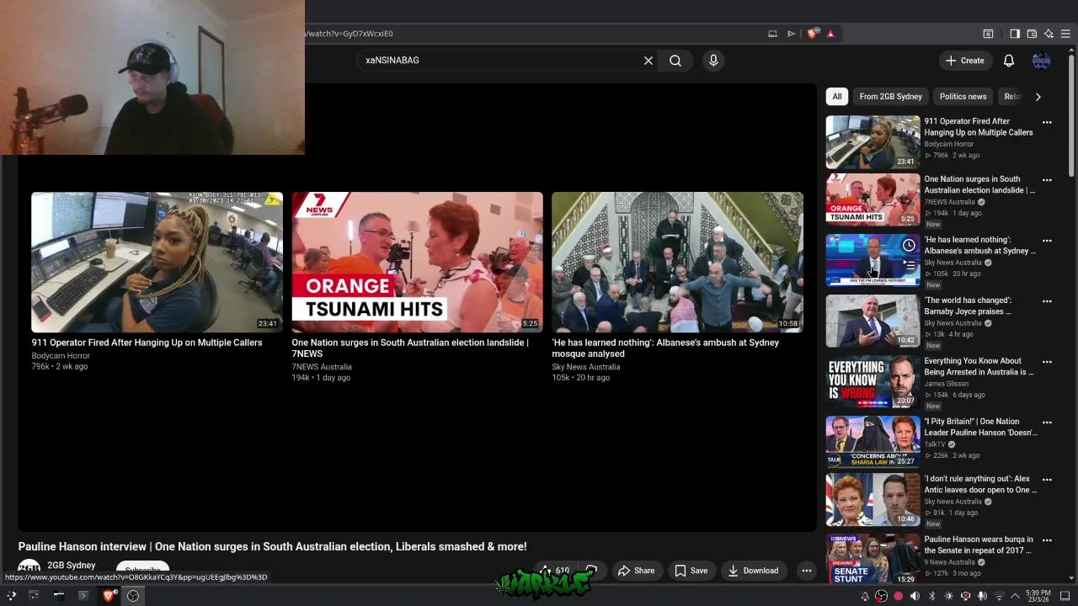The image size is (1078, 606).
Task: Show more filter chips with right chevron
Action: (1038, 97)
